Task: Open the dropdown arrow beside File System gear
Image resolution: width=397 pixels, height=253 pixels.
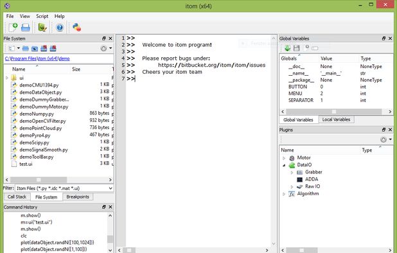Action: click(x=110, y=48)
